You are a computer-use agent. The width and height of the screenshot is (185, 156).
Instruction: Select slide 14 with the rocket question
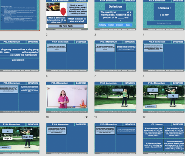[67, 139]
